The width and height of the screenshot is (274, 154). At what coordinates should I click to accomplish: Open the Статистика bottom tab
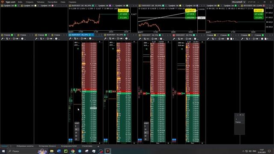87,146
